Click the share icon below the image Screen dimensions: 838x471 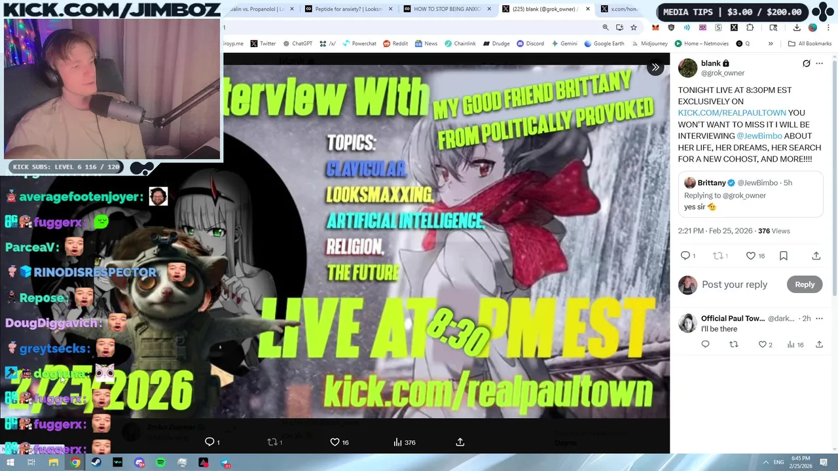[460, 442]
